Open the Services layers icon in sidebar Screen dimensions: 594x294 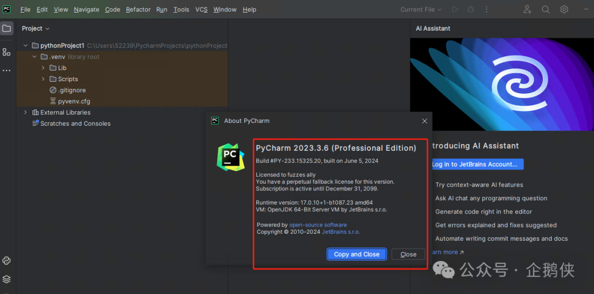click(x=7, y=279)
